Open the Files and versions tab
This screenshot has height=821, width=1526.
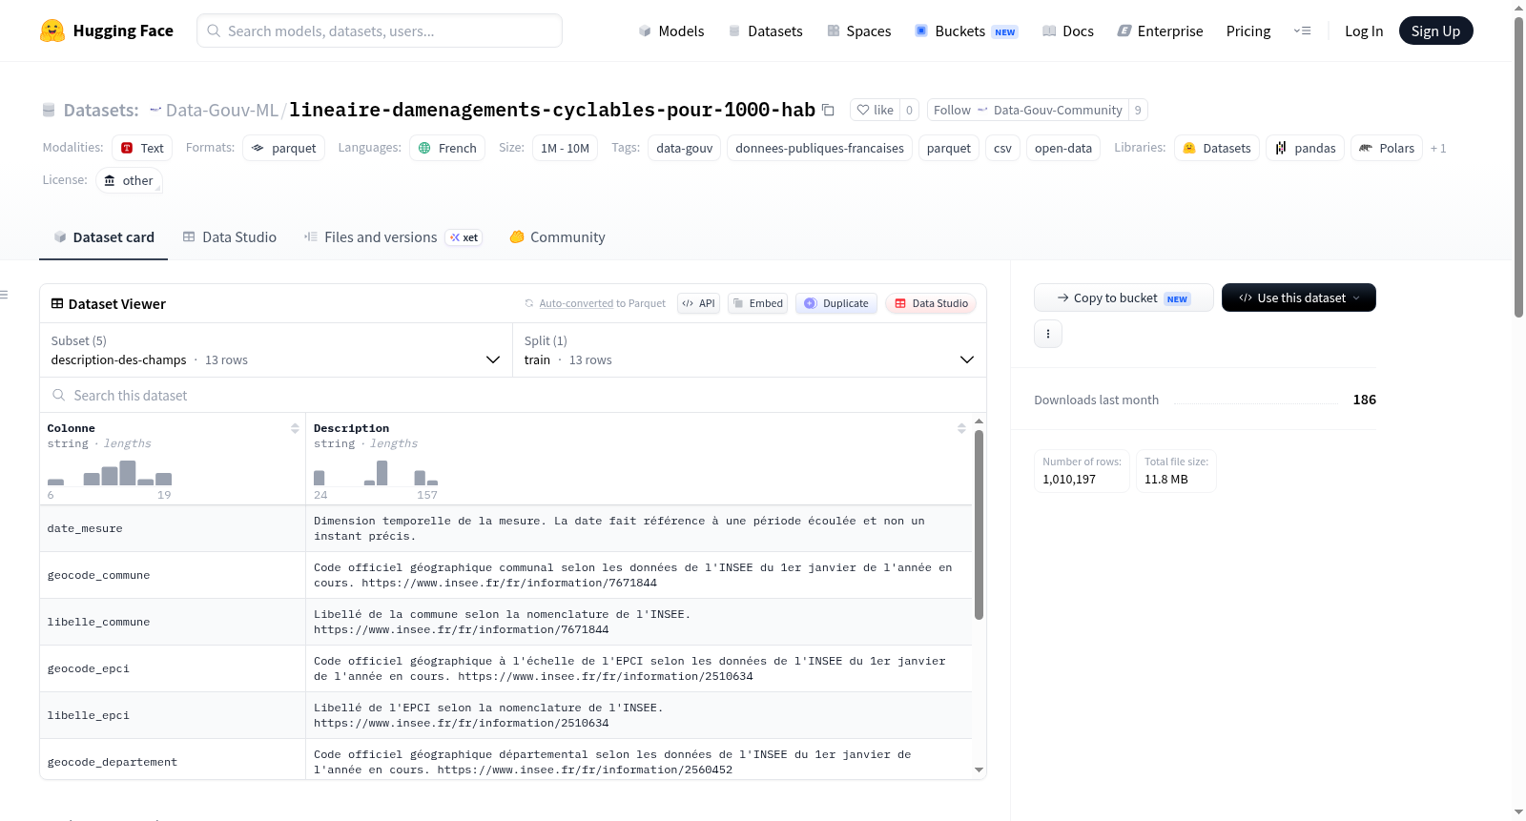click(392, 236)
